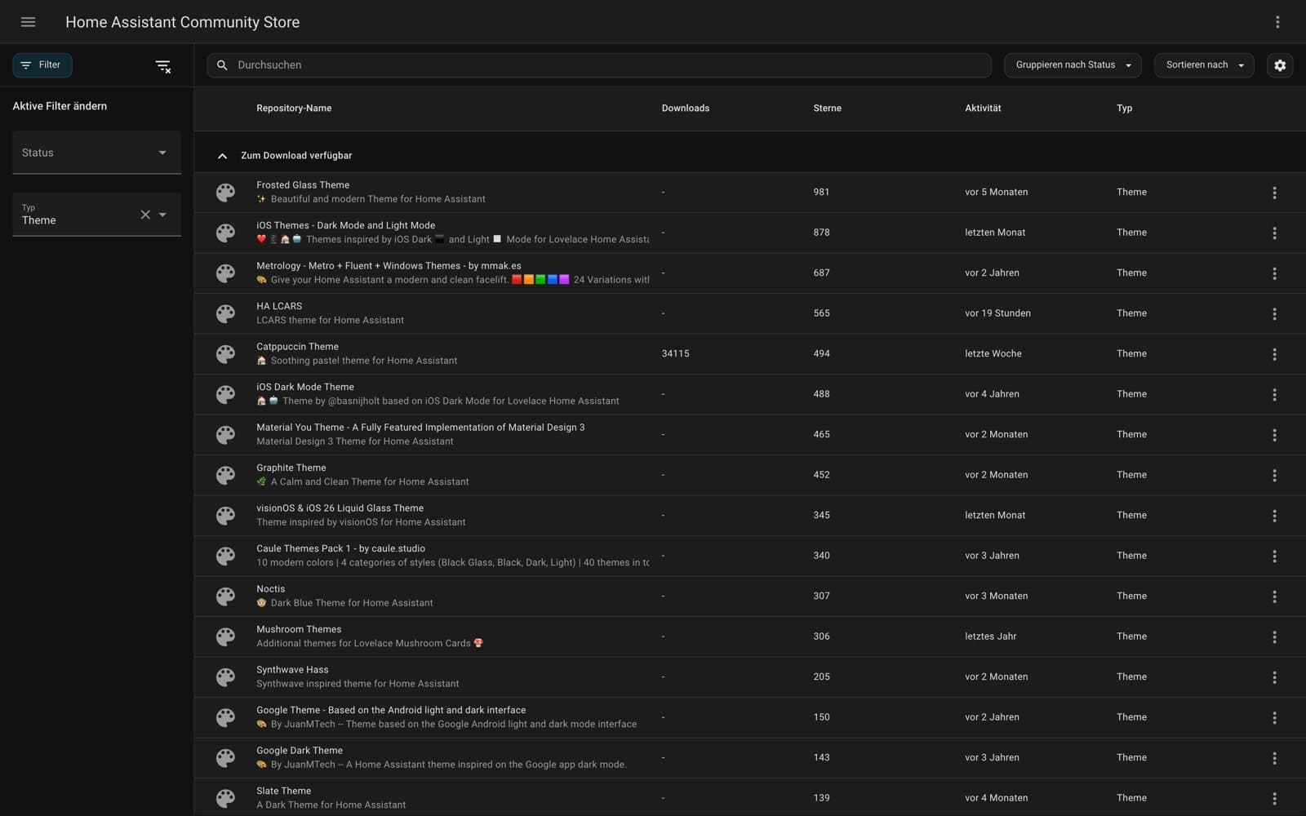1306x816 pixels.
Task: Open options menu for iOS Dark Mode Theme
Action: pos(1274,394)
